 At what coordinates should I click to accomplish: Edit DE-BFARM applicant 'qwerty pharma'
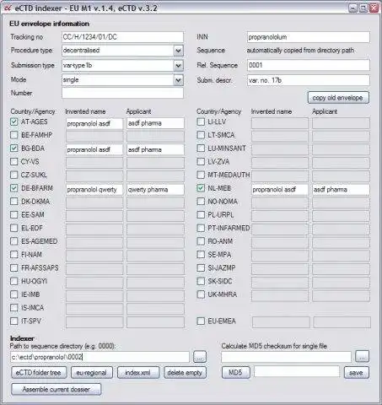click(x=155, y=190)
